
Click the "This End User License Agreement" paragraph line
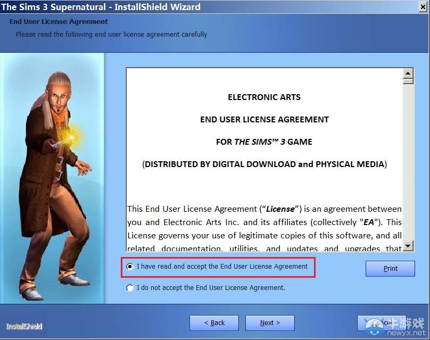coord(264,209)
